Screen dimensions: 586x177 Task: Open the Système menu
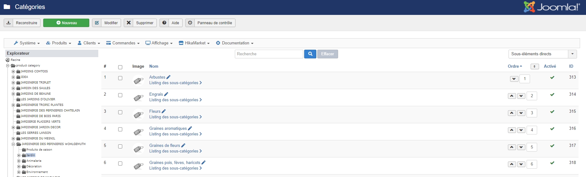[27, 43]
